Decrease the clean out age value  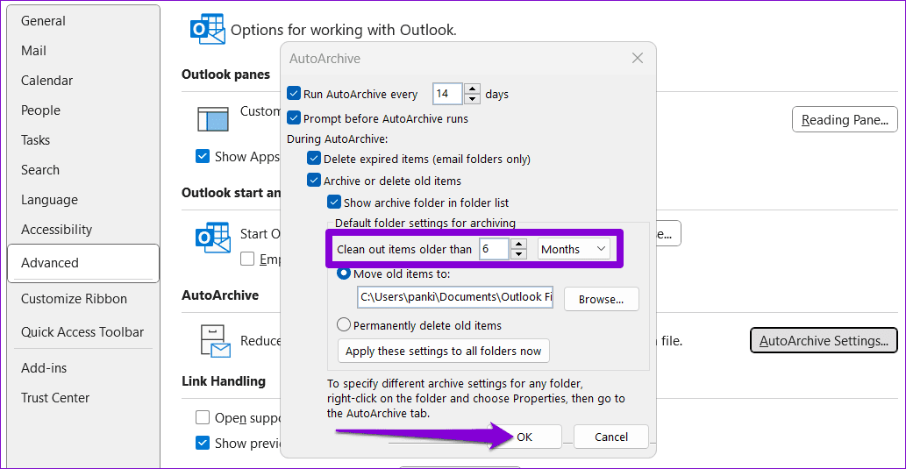click(518, 254)
